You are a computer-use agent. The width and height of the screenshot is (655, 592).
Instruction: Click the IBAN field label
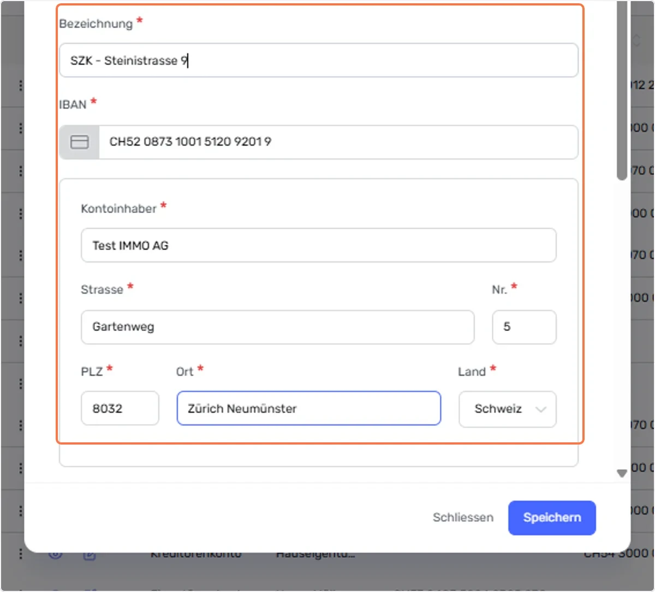point(73,104)
